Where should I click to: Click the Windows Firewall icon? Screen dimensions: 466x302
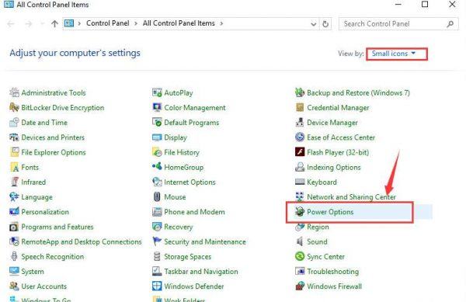[x=300, y=286]
